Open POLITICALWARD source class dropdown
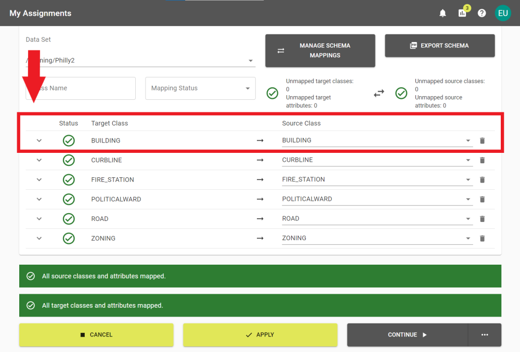The height and width of the screenshot is (352, 520). [378, 199]
